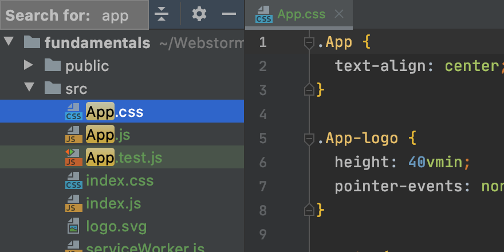Expand the public folder
Viewport: 504px width, 252px height.
(x=29, y=66)
